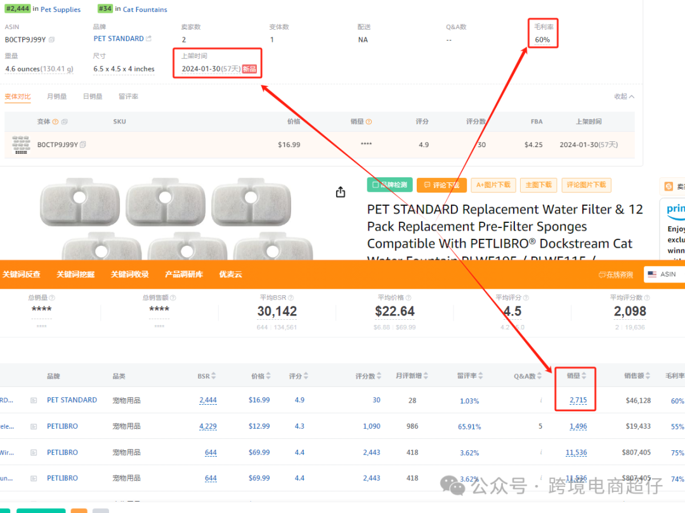The width and height of the screenshot is (685, 513).
Task: Open PET STANDARD brand external link icon
Action: click(x=148, y=39)
